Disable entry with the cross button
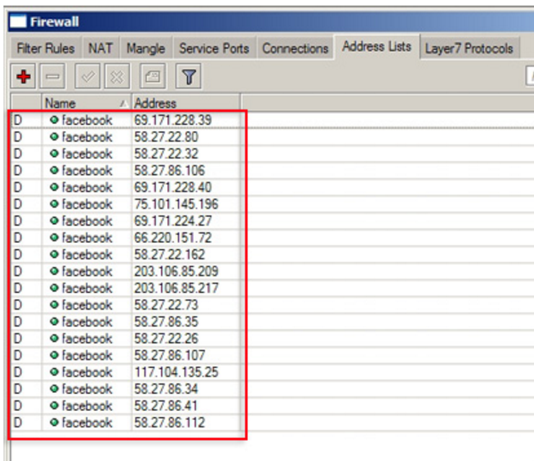This screenshot has width=534, height=461. coord(117,77)
